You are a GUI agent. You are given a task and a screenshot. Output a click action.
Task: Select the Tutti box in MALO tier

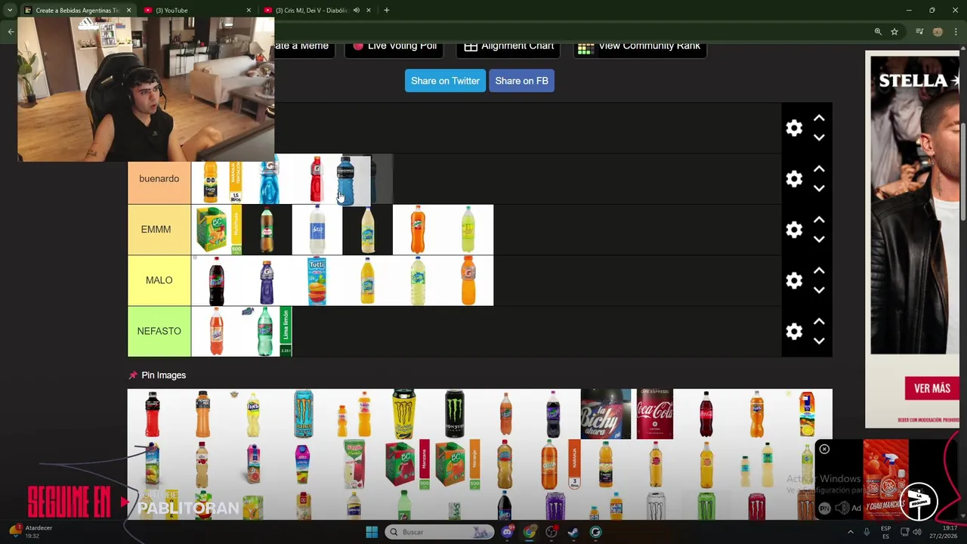tap(317, 280)
